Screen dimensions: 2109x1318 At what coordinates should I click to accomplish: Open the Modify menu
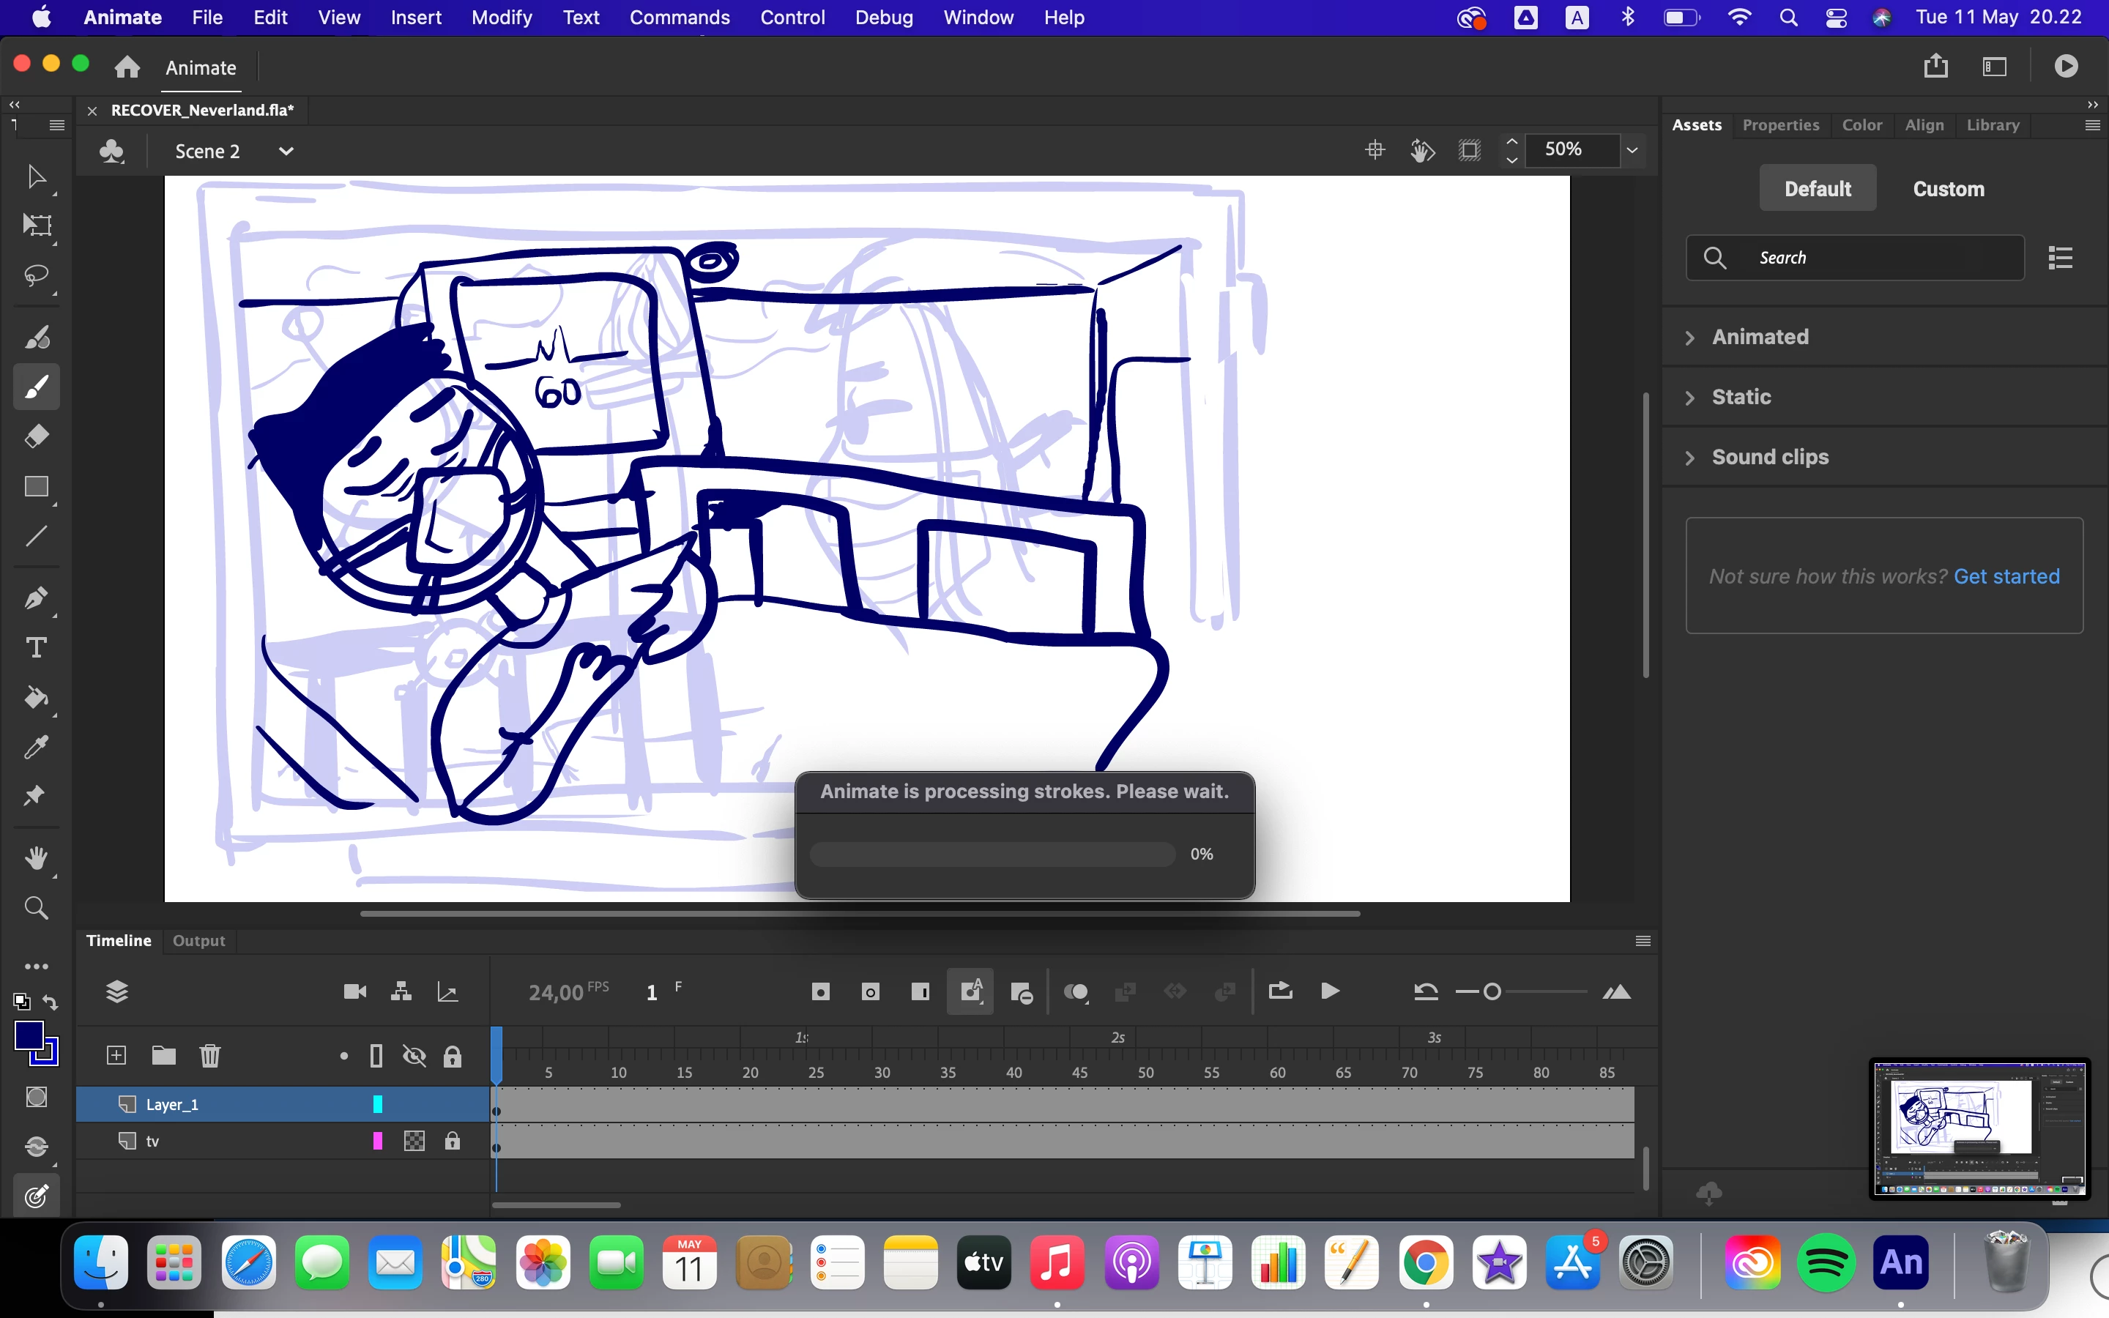point(501,18)
